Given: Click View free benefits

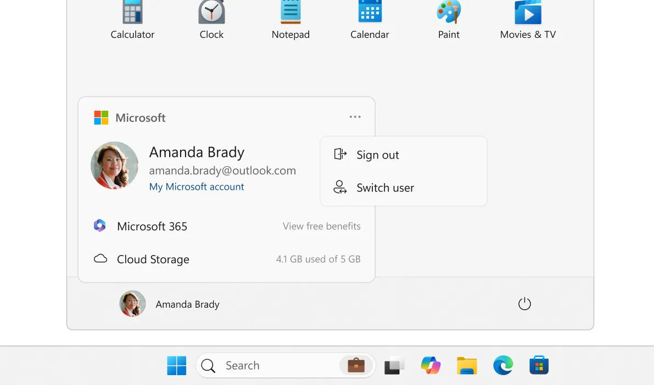Looking at the screenshot, I should [x=322, y=227].
